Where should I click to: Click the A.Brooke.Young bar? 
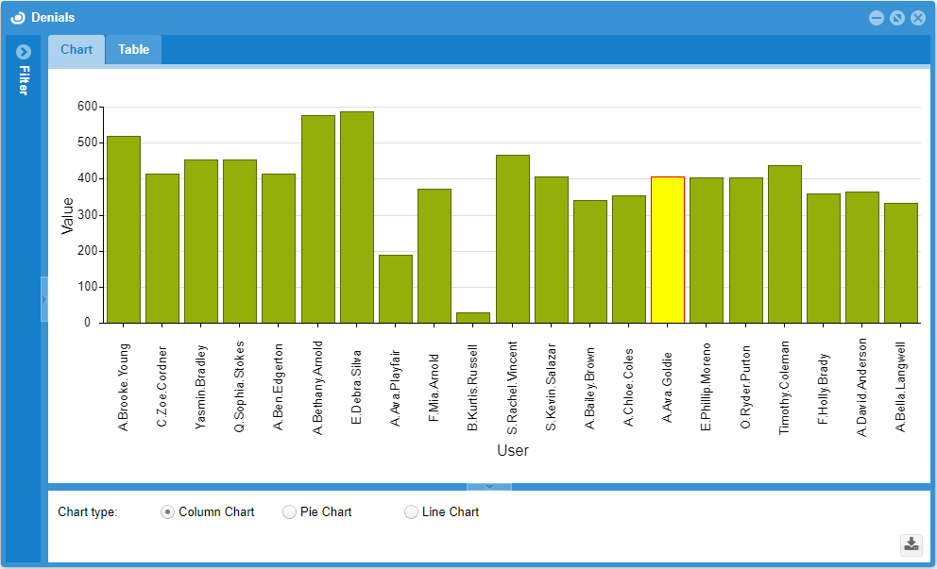(124, 229)
